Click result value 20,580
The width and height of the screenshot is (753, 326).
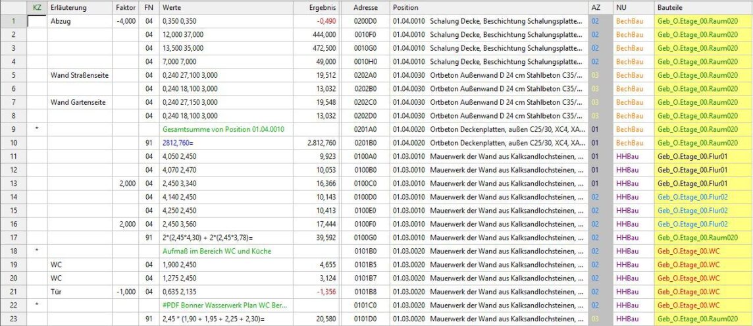tap(316, 319)
